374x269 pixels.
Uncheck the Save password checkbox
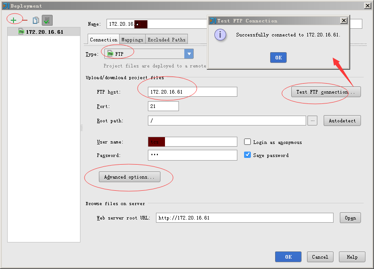tap(247, 155)
